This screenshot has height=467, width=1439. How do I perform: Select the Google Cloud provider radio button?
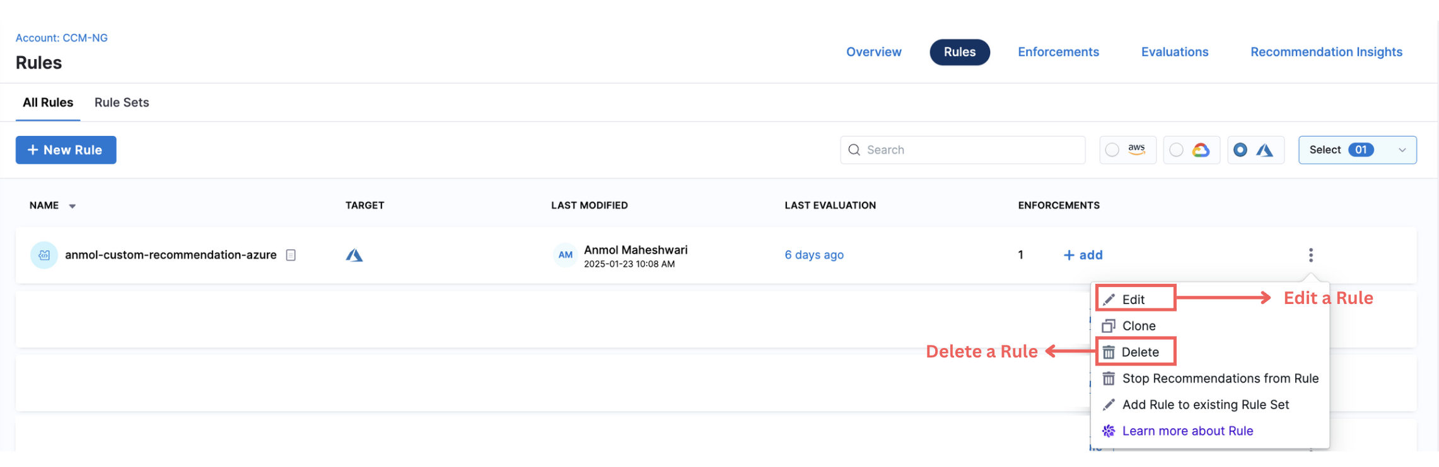click(x=1176, y=150)
